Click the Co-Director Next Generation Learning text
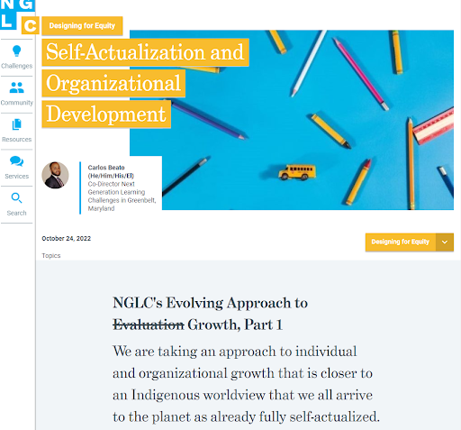Viewport: 461px width, 430px height. pyautogui.click(x=122, y=196)
